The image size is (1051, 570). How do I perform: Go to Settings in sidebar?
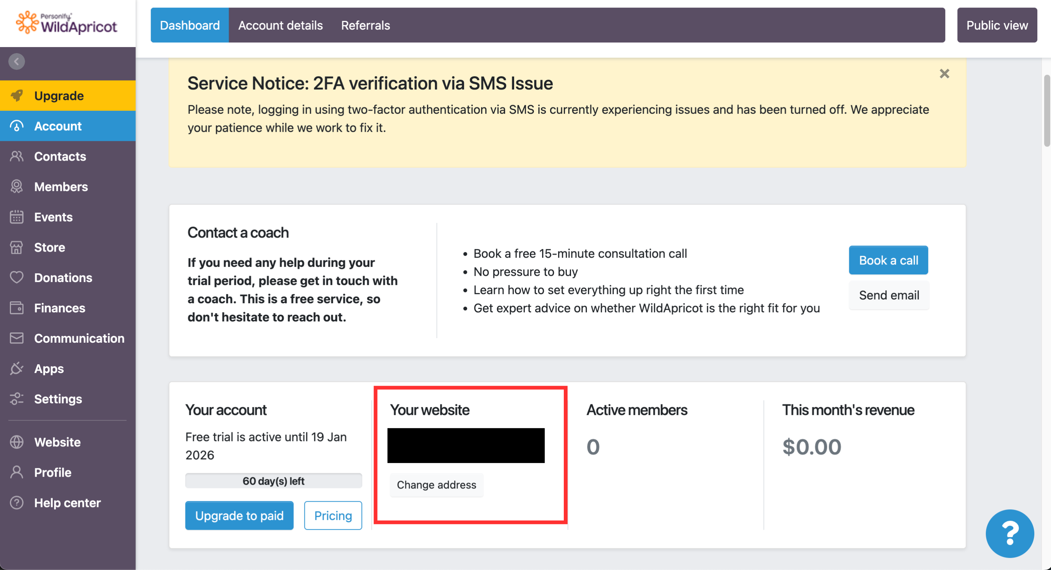58,399
